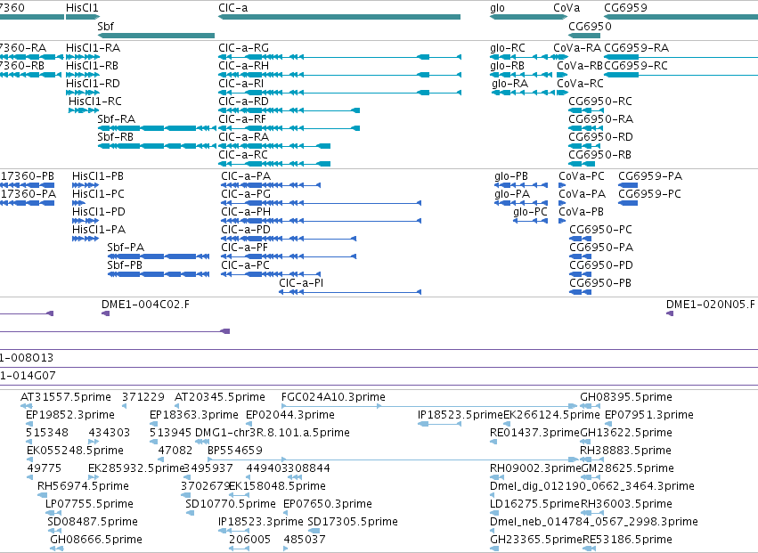Select the glo-RC transcript label
The width and height of the screenshot is (758, 553).
[507, 48]
